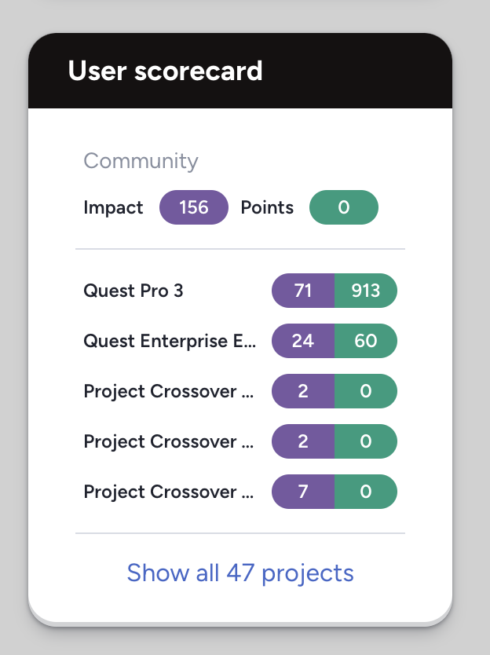Click the purple 7 badge on the bottom Project Crossover row
This screenshot has height=655, width=490.
(x=303, y=492)
